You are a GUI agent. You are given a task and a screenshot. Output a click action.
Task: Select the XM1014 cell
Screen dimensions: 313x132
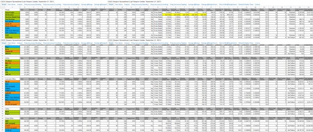(12, 54)
